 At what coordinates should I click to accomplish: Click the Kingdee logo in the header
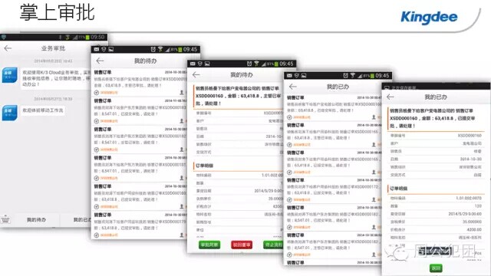coord(429,17)
